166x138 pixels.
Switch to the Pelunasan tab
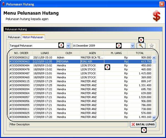pos(14,37)
